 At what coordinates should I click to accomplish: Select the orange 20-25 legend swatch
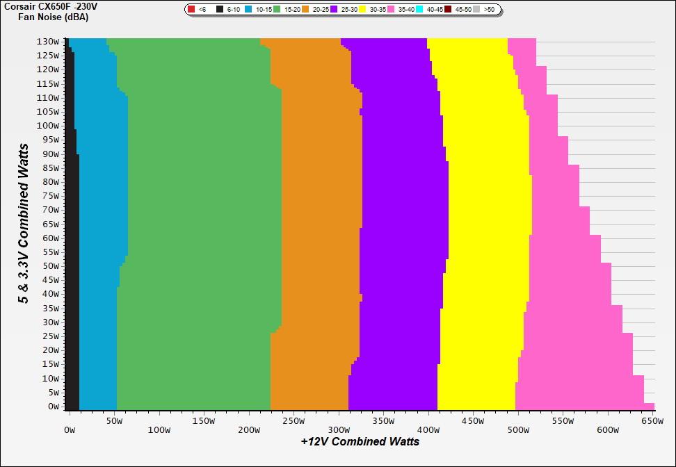305,10
